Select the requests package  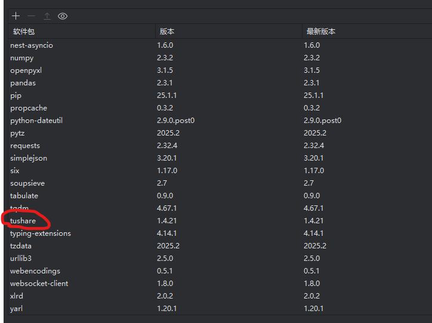tap(25, 146)
